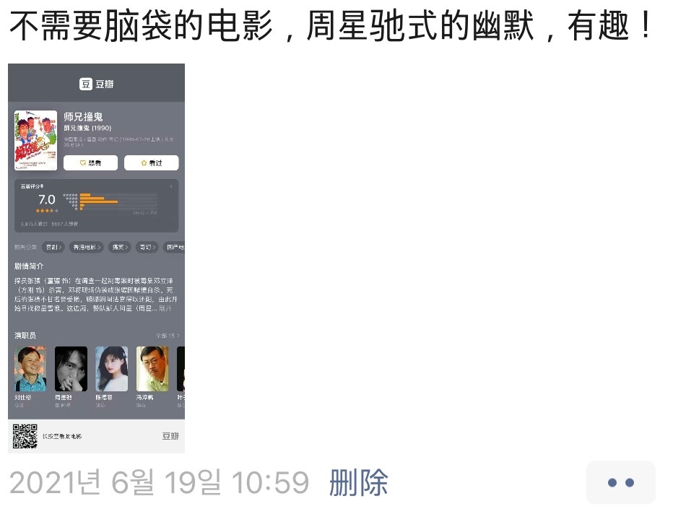The width and height of the screenshot is (686, 522).
Task: Click the 7.0 rating score
Action: click(x=47, y=199)
